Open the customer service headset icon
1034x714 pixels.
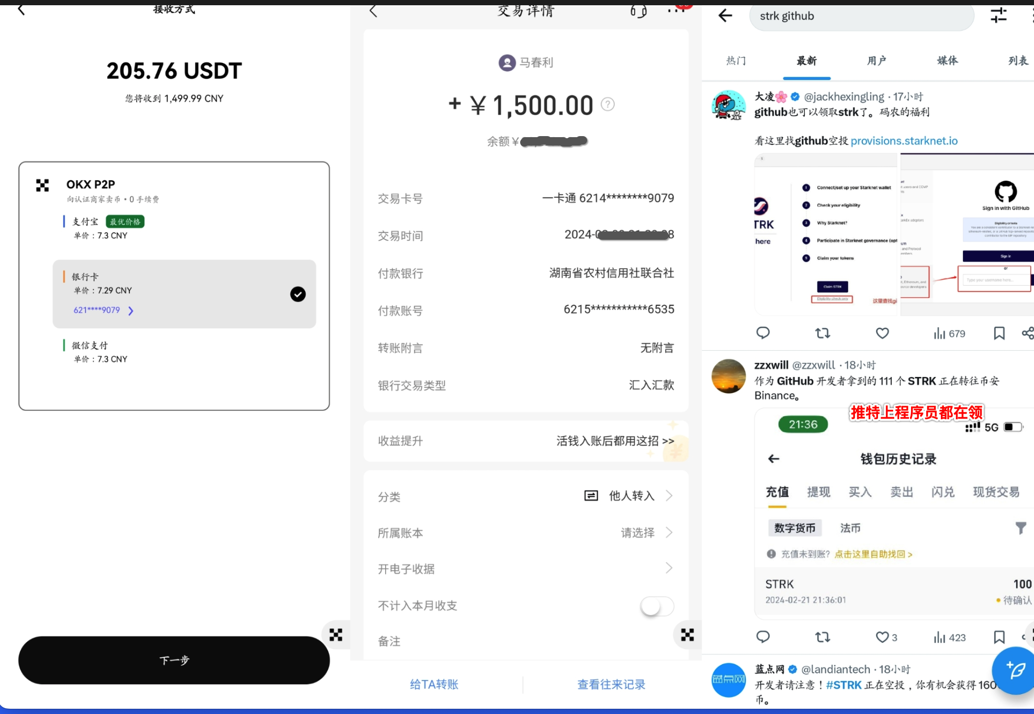(638, 11)
